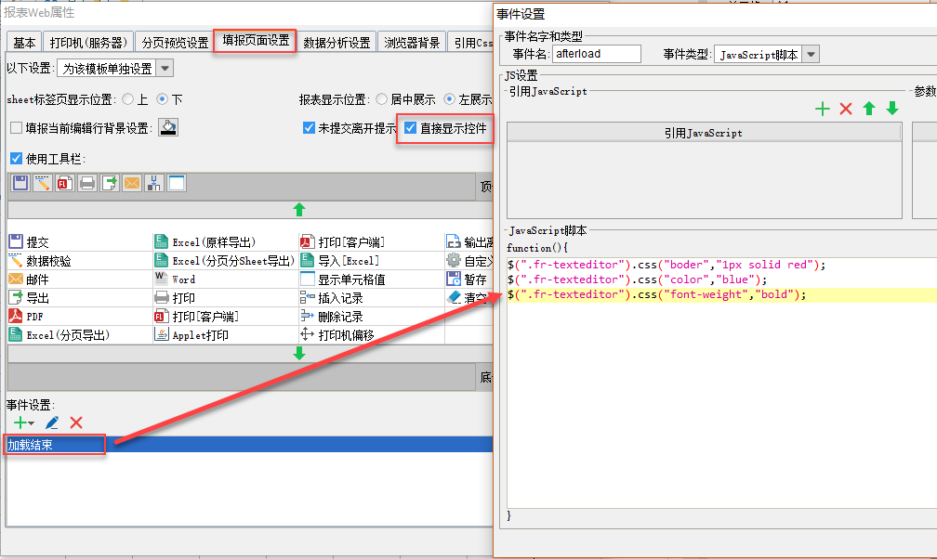The height and width of the screenshot is (559, 937).
Task: Open add-event dropdown with green plus
Action: (x=24, y=422)
